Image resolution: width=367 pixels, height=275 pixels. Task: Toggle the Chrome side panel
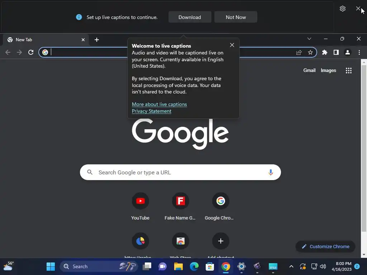[336, 52]
